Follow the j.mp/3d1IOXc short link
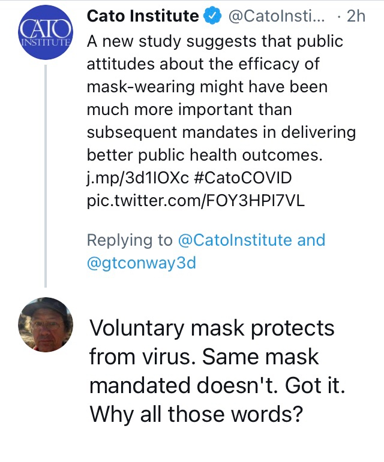Viewport: 384px width, 462px height. [134, 179]
